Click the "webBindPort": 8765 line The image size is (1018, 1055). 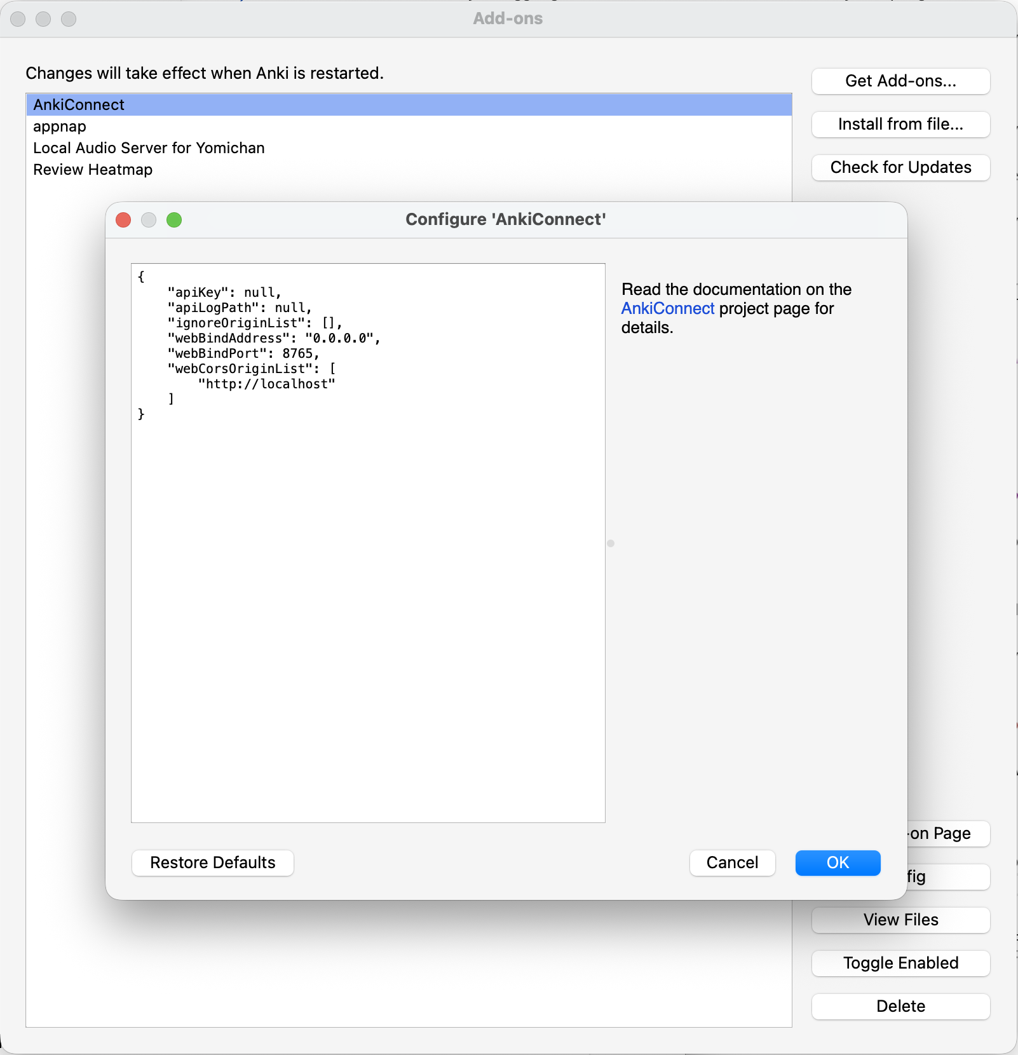(x=243, y=353)
